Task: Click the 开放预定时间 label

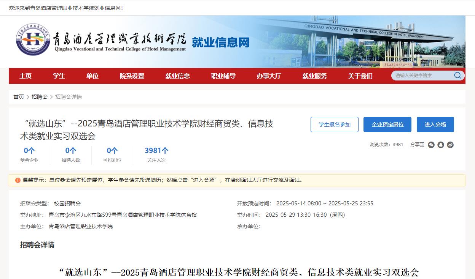Action: click(254, 203)
